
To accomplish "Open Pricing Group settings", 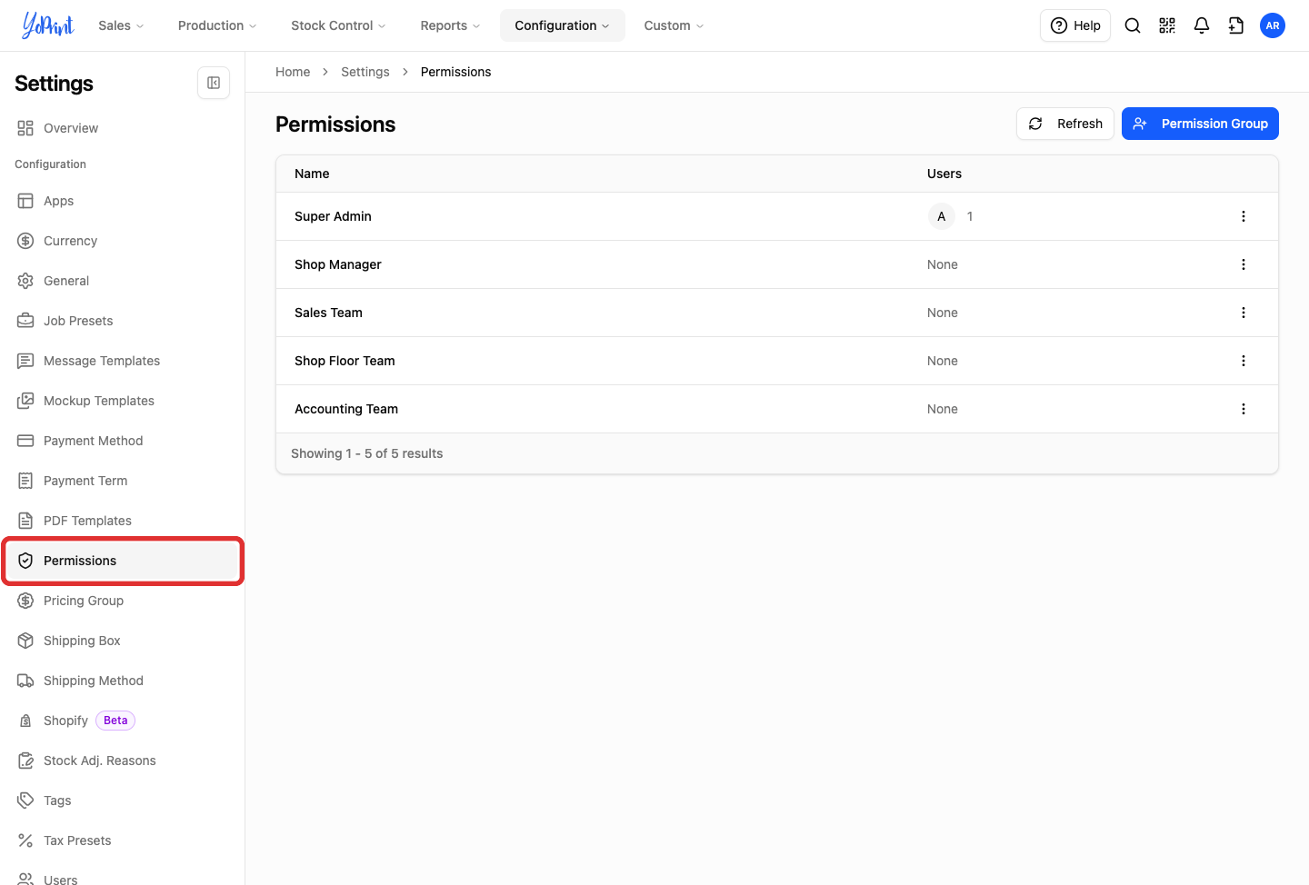I will tap(123, 601).
